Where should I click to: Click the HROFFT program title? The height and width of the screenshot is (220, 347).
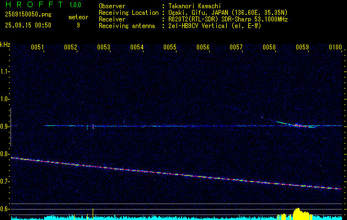click(x=34, y=4)
